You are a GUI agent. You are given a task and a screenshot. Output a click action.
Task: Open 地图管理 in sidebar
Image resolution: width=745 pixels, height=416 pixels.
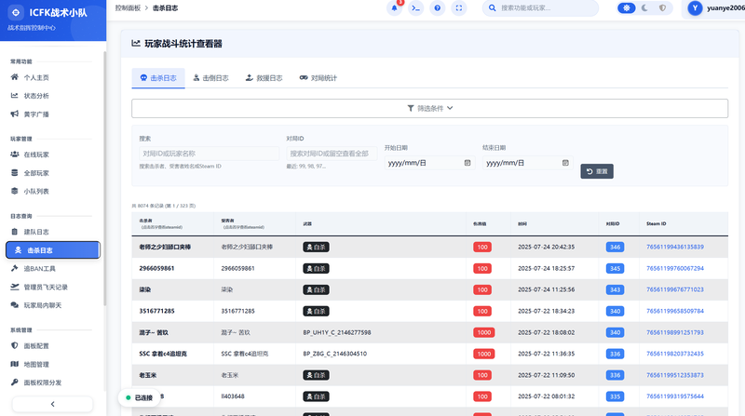click(x=35, y=364)
